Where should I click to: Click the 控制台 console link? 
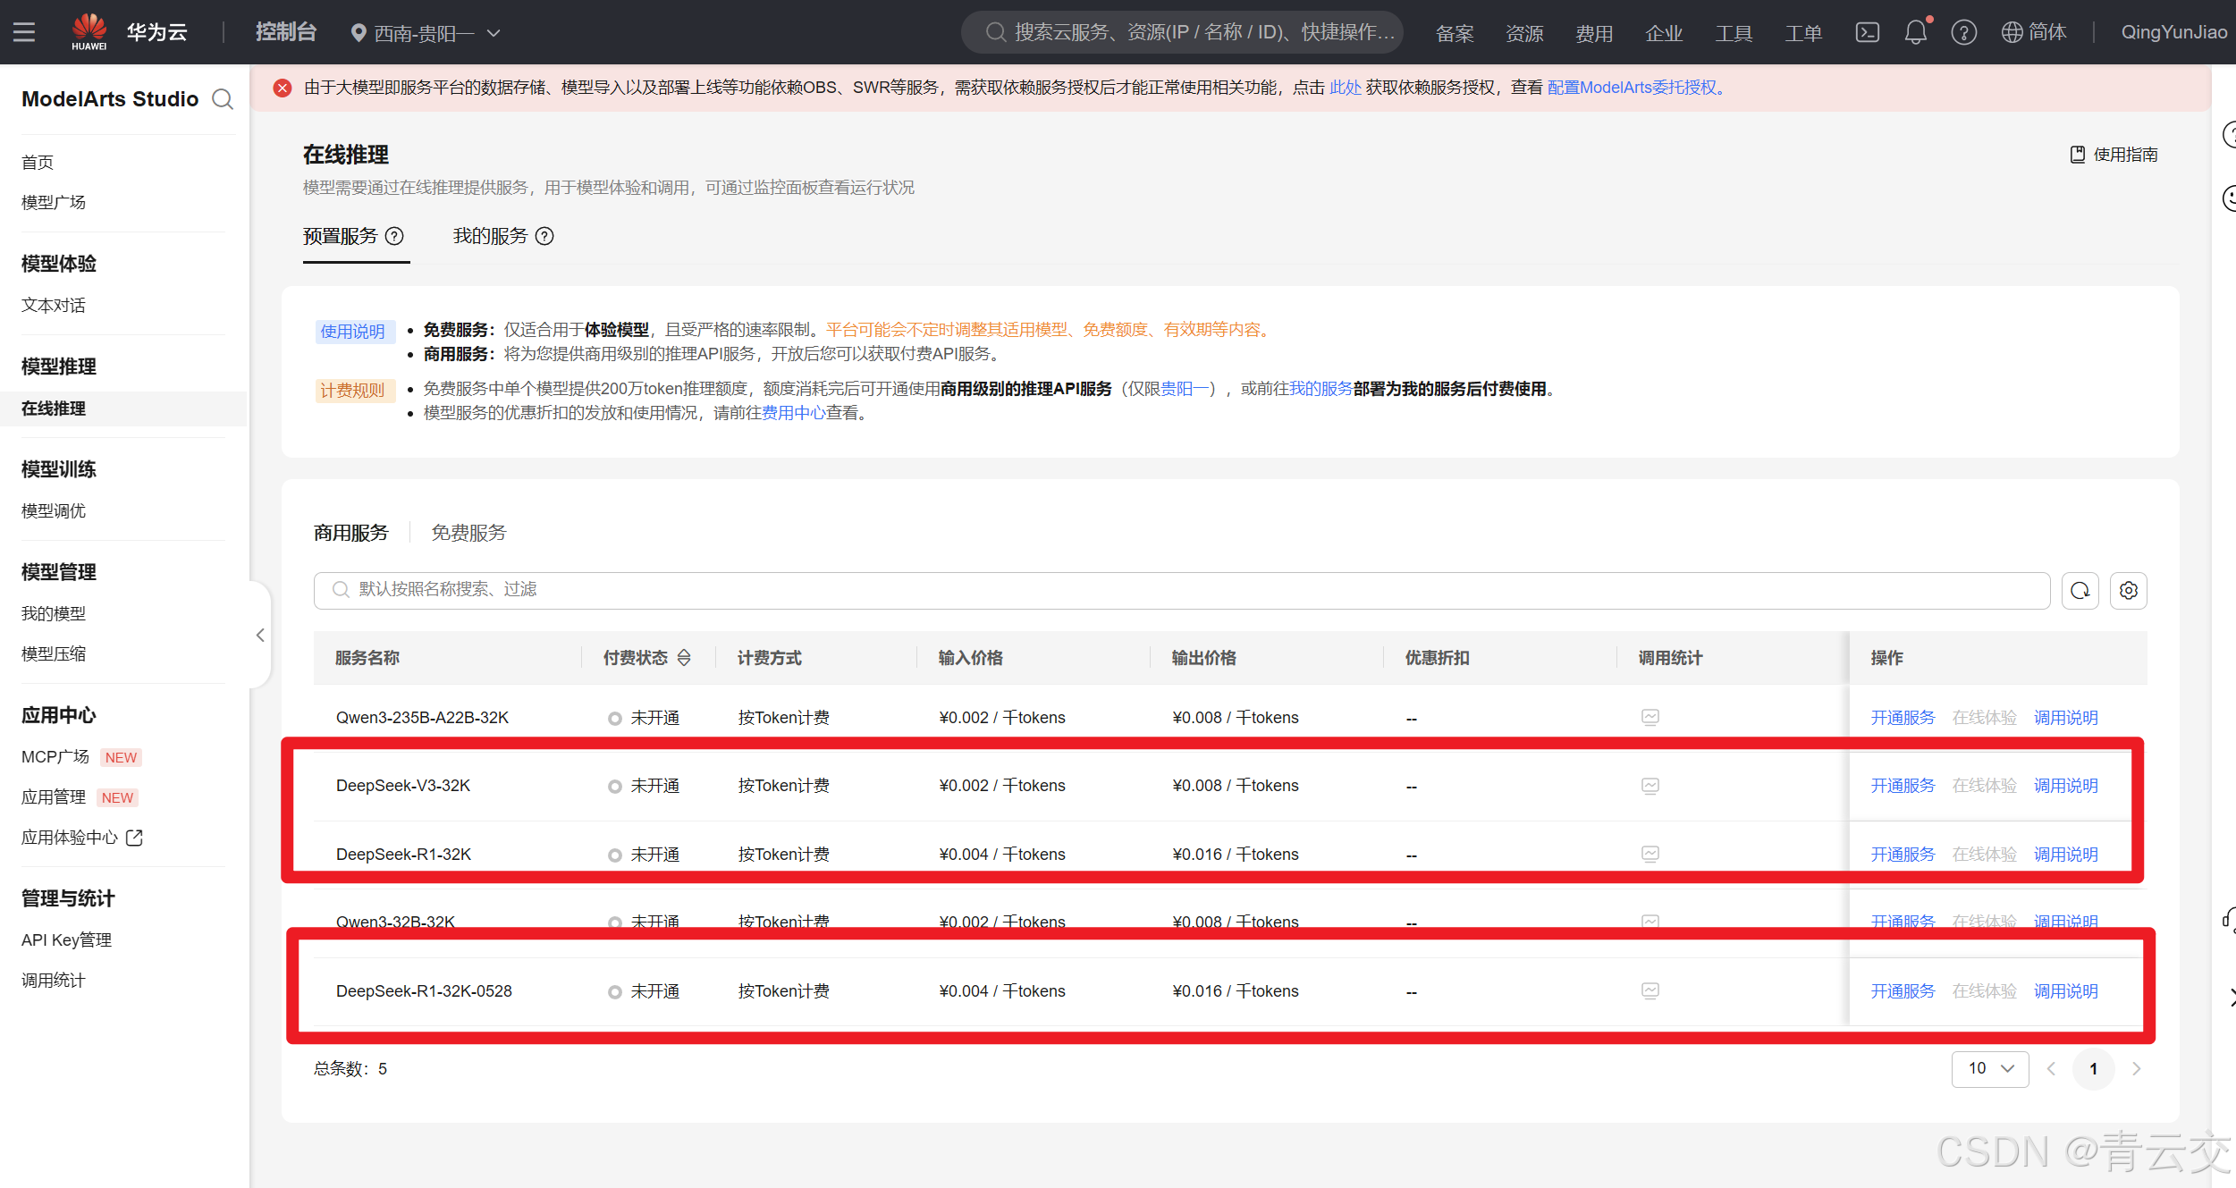(x=286, y=32)
